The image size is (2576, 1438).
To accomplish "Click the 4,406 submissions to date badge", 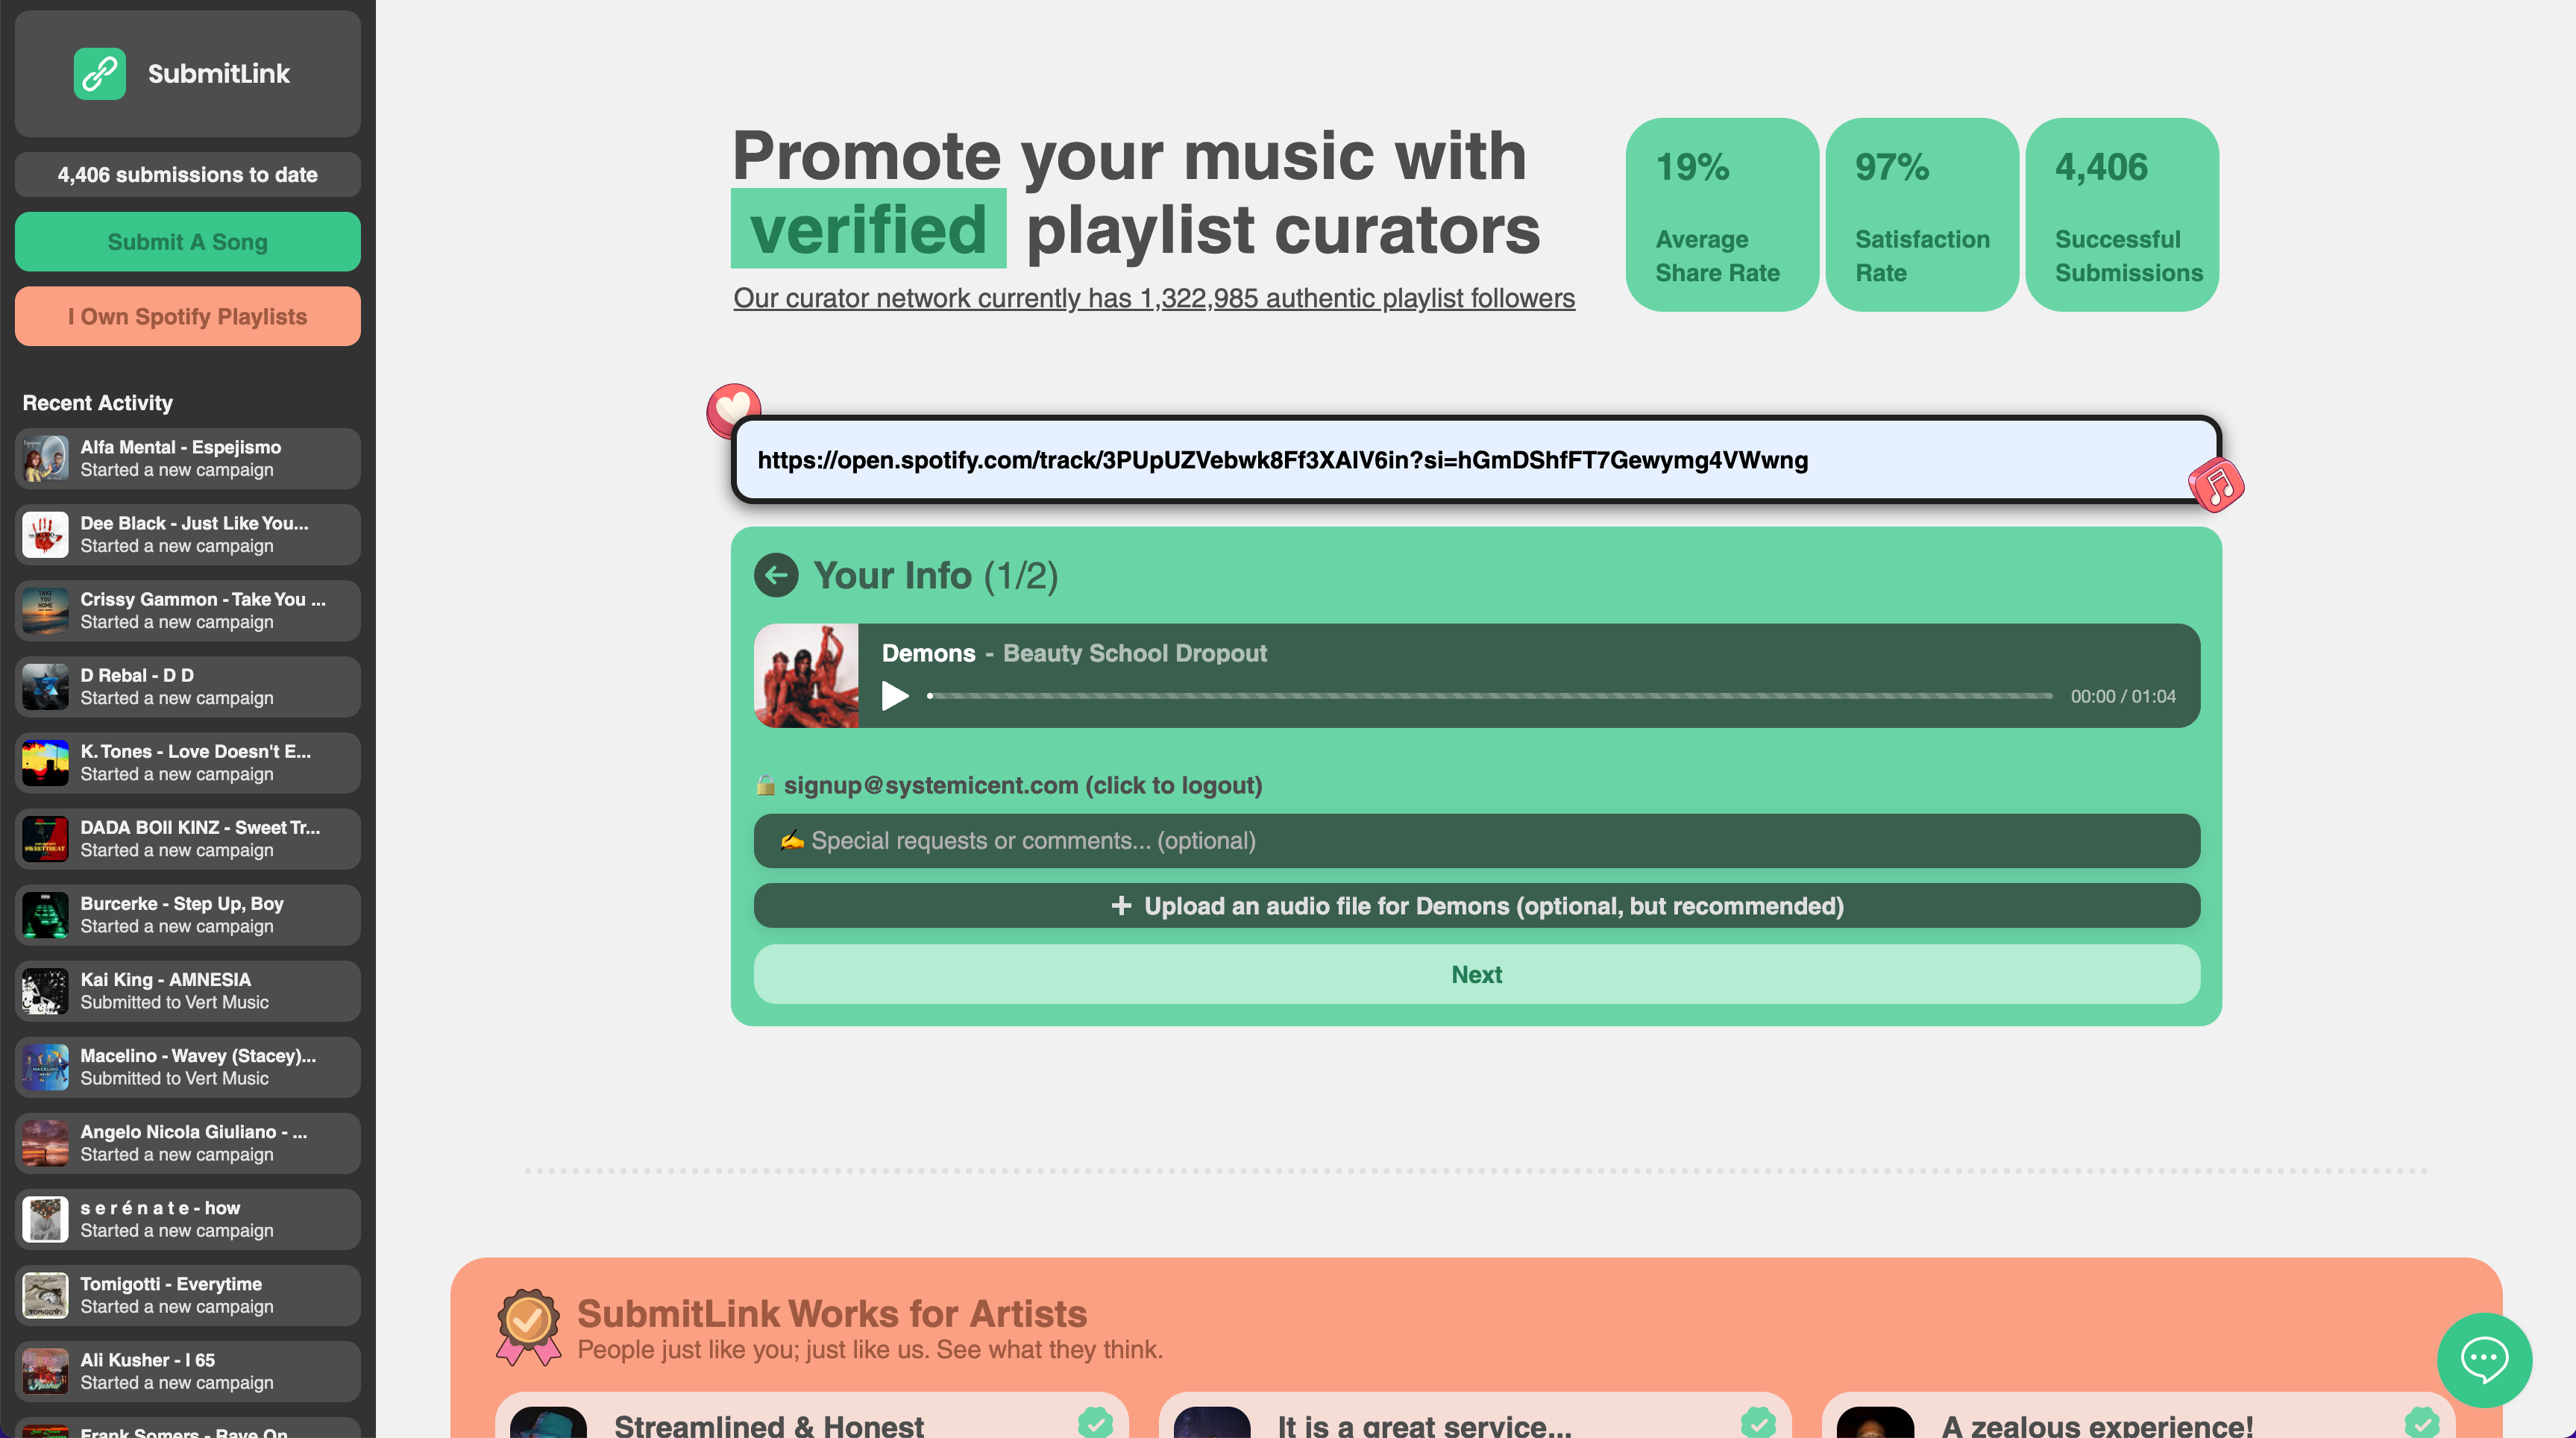I will [x=188, y=174].
